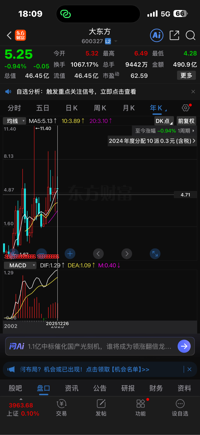The width and height of the screenshot is (200, 435).
Task: Tap the share export icon
Action: 174,35
